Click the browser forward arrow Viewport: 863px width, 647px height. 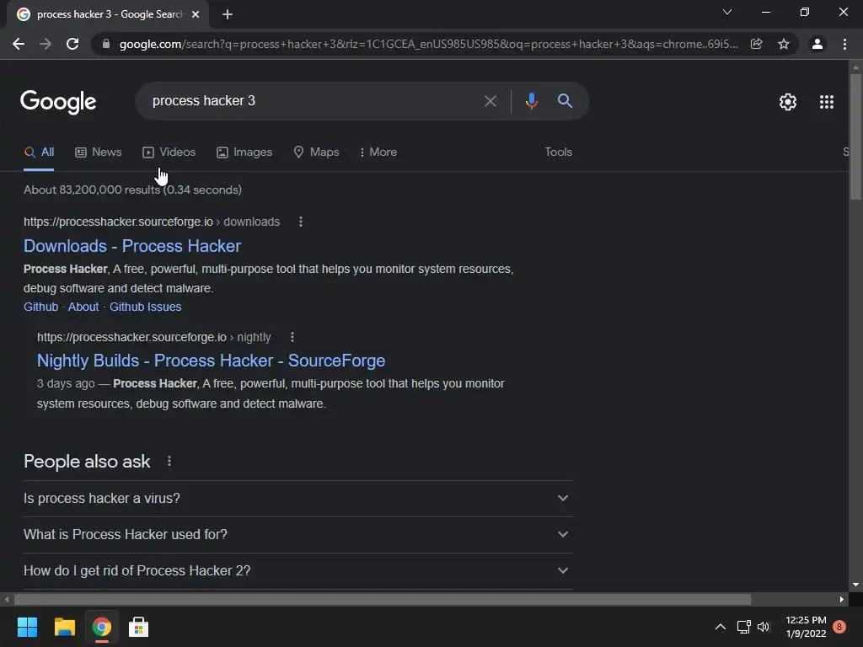click(46, 44)
